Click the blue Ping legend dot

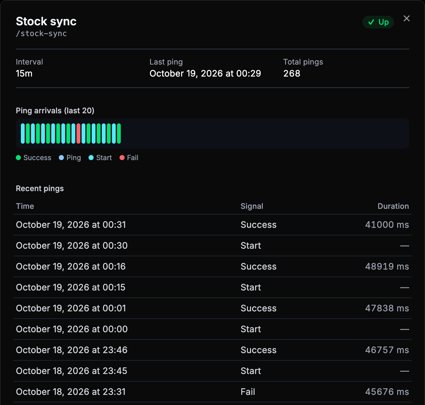61,158
